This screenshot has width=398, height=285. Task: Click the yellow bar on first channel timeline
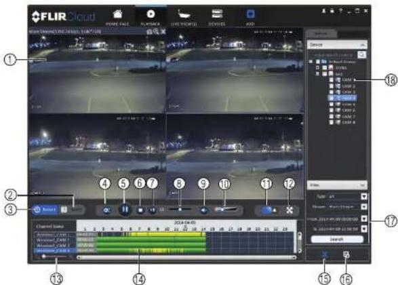tap(167, 234)
